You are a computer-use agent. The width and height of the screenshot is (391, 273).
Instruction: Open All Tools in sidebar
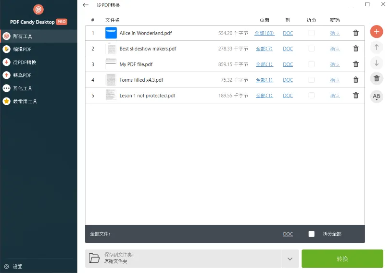click(x=38, y=36)
